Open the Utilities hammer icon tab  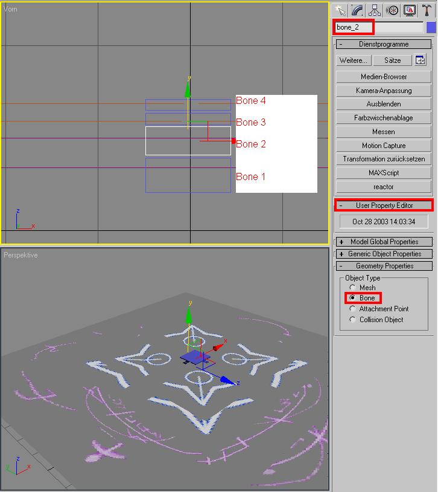[x=427, y=10]
